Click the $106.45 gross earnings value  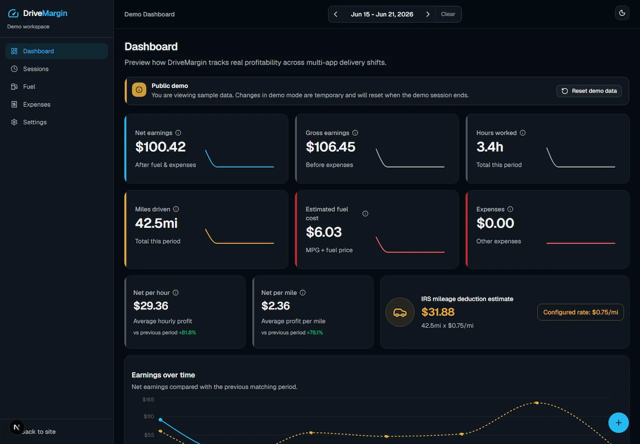click(x=330, y=147)
